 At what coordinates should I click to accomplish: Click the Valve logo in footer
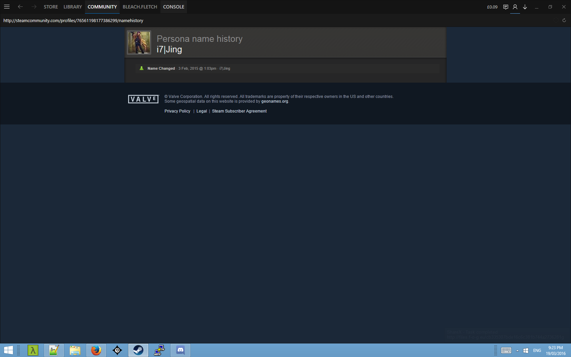point(143,99)
